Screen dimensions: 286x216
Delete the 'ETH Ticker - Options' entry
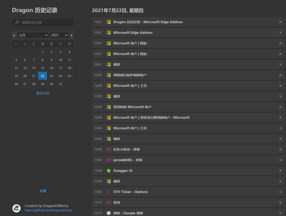280,192
